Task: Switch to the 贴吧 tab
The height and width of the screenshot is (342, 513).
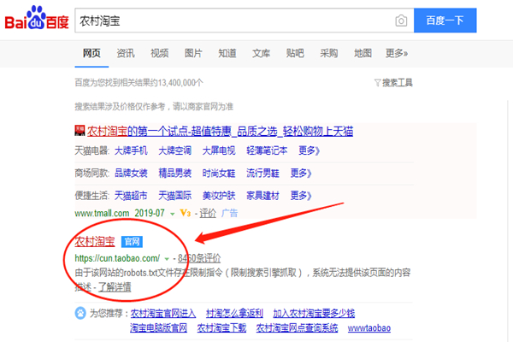Action: pyautogui.click(x=295, y=53)
